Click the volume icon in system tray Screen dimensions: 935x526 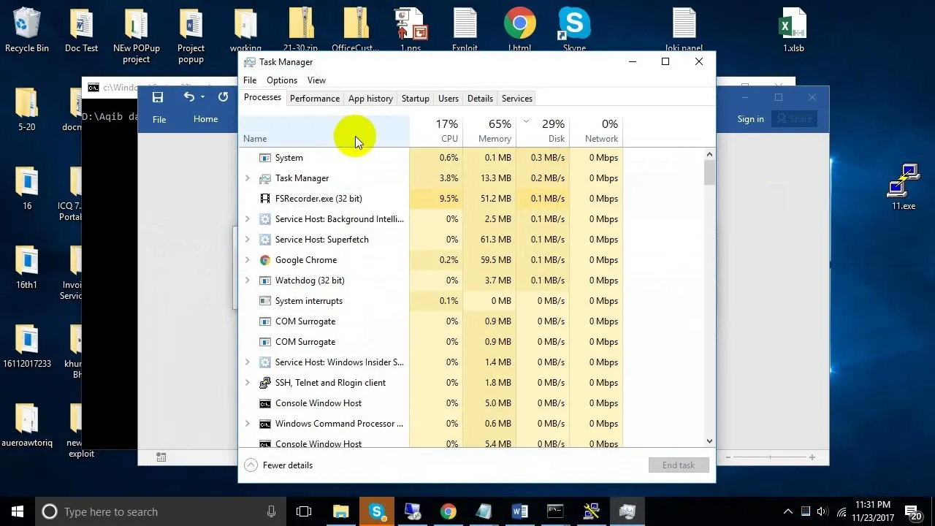coord(823,511)
